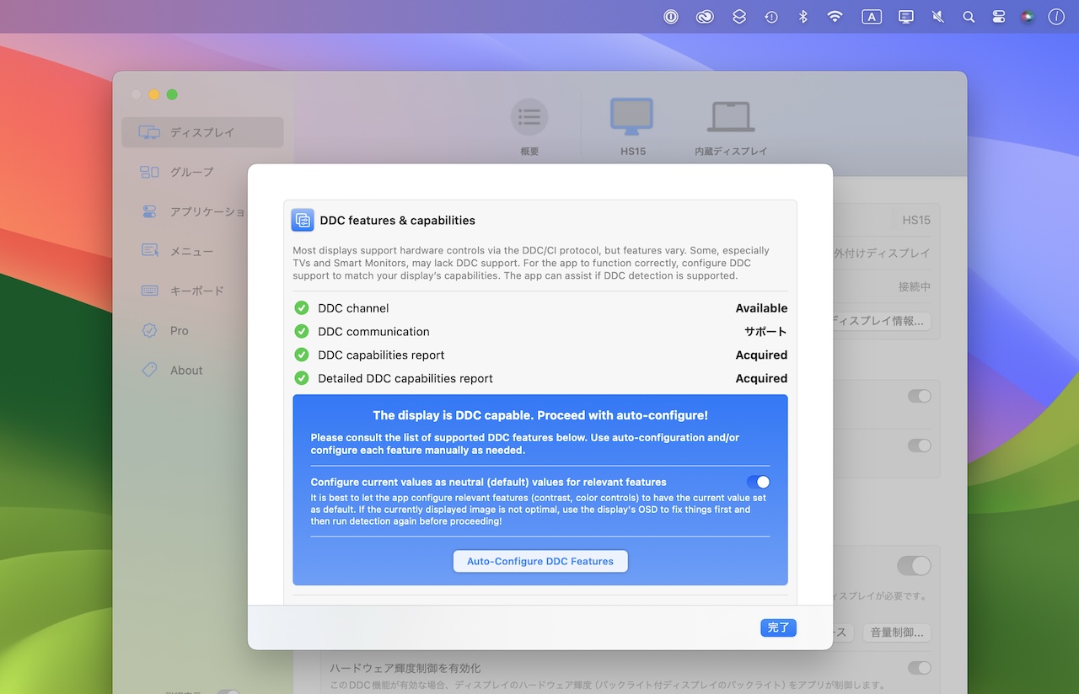Click the サポート status text
Viewport: 1079px width, 694px height.
tap(765, 332)
